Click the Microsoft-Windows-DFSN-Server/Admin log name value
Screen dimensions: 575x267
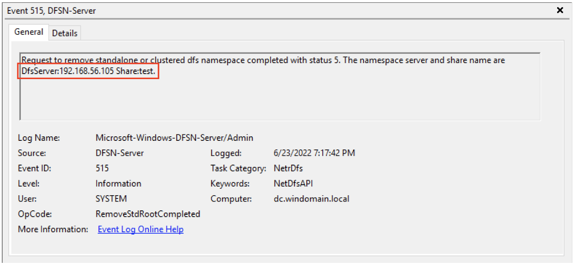click(174, 138)
